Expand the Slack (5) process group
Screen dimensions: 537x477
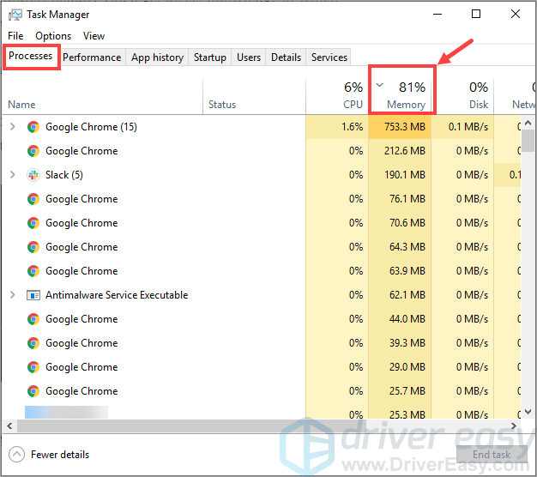tap(13, 175)
